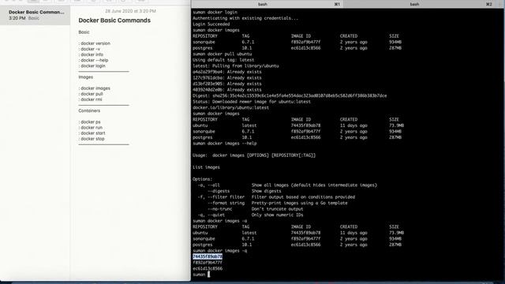Click the 'Containers' section heading in the note

coord(89,110)
